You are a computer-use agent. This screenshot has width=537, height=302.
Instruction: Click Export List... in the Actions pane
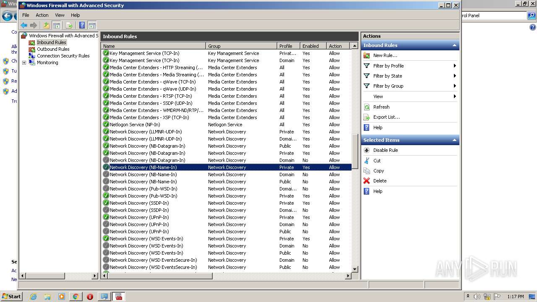[x=386, y=117]
